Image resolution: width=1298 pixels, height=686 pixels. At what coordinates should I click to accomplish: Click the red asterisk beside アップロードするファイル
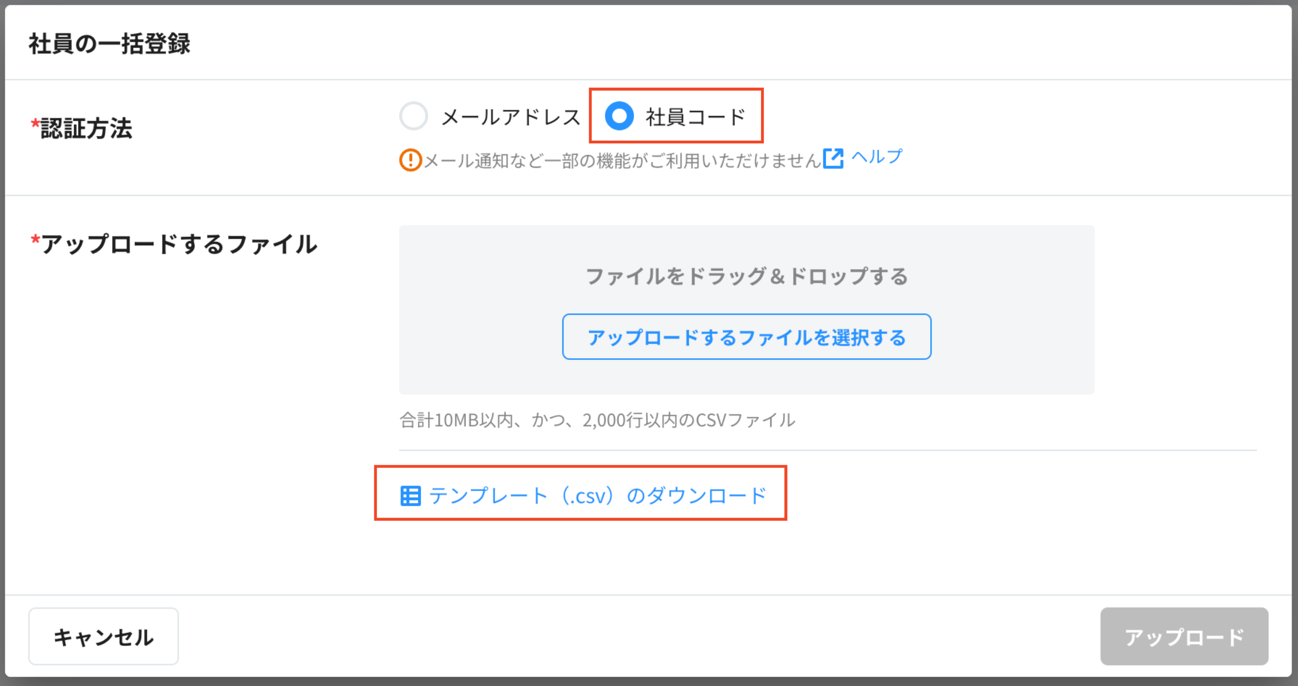(x=35, y=240)
